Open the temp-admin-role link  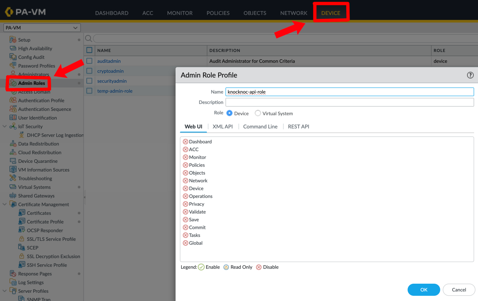(115, 91)
